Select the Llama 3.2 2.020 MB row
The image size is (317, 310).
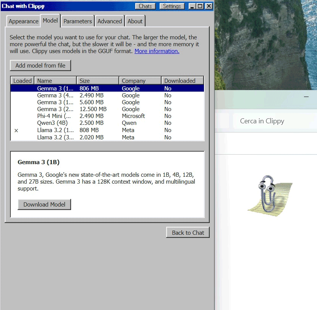click(107, 137)
